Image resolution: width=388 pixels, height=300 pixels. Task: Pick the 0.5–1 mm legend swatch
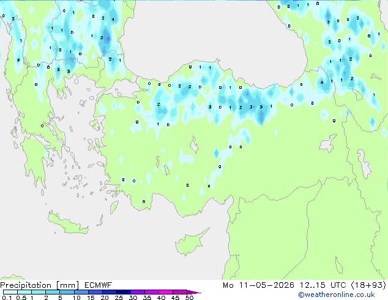pyautogui.click(x=24, y=292)
